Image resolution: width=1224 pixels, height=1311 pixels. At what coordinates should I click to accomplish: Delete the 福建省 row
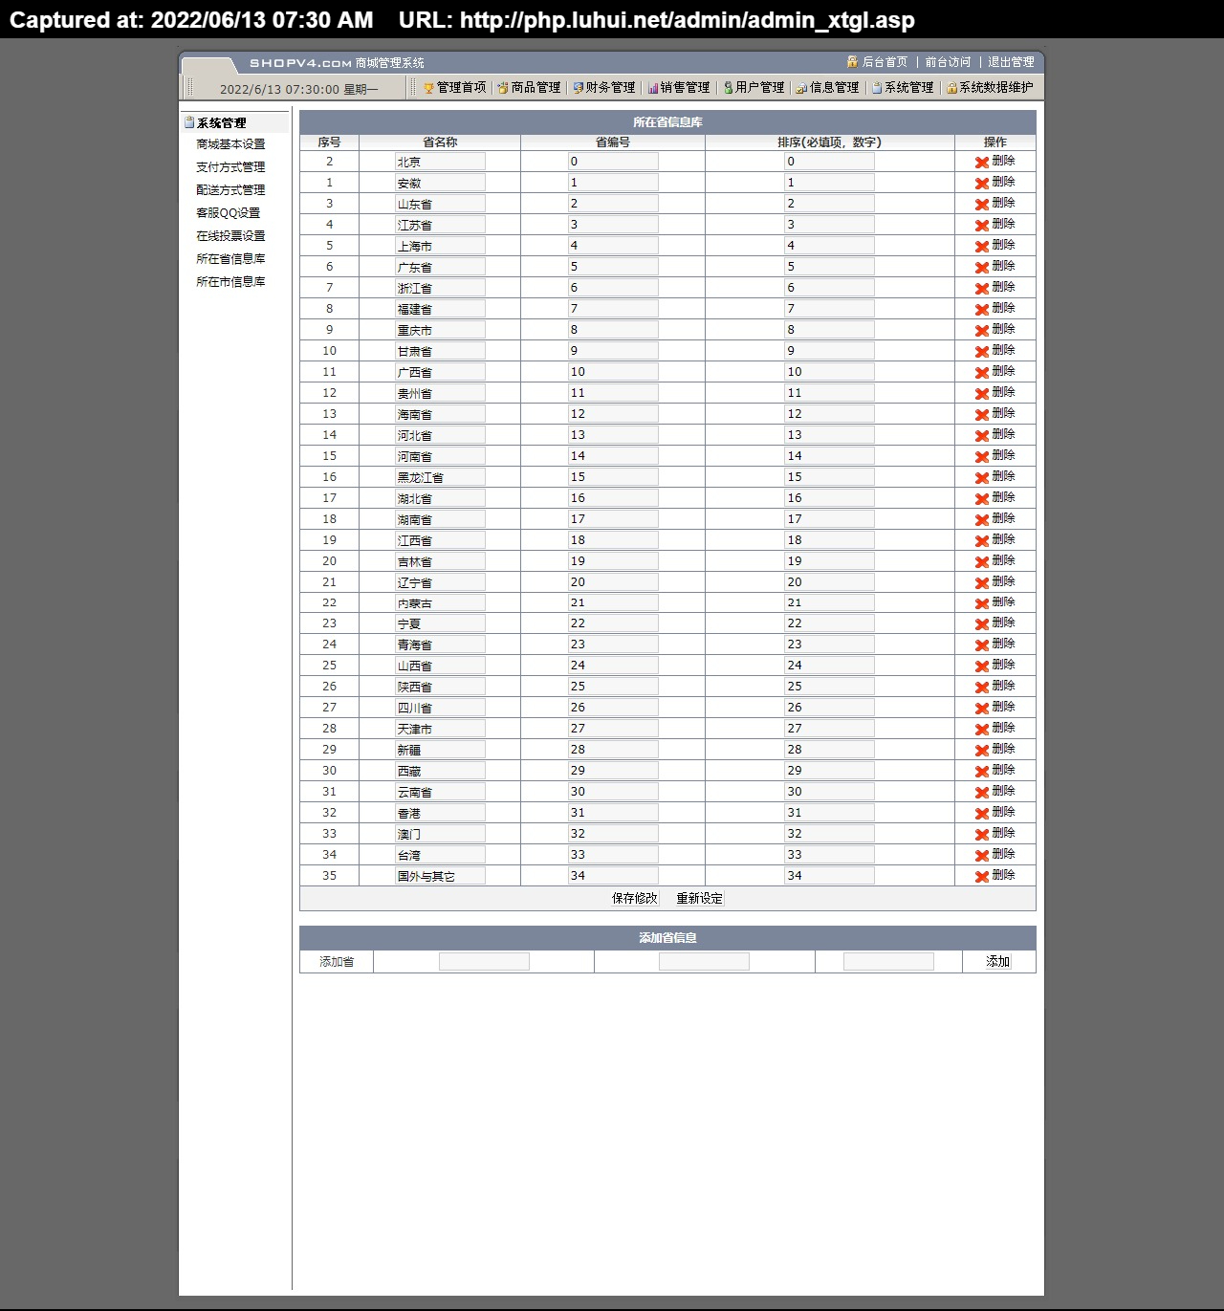994,309
